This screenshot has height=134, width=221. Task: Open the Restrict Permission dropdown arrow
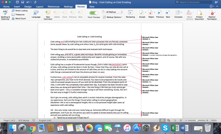[215, 12]
